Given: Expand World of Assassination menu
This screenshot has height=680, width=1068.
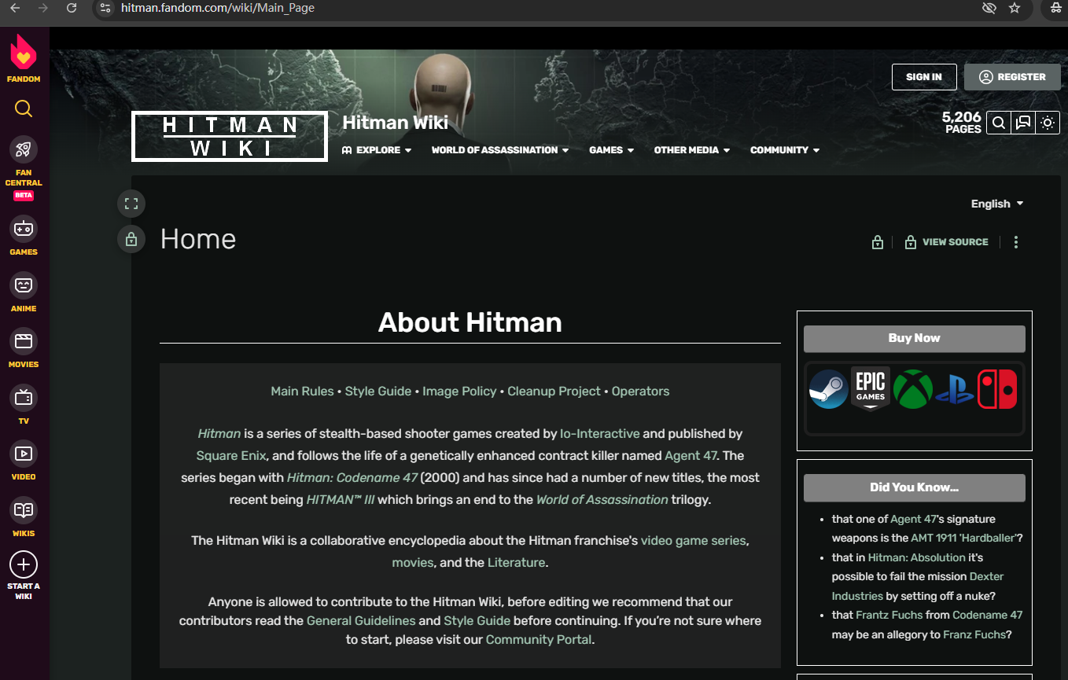Looking at the screenshot, I should click(500, 150).
